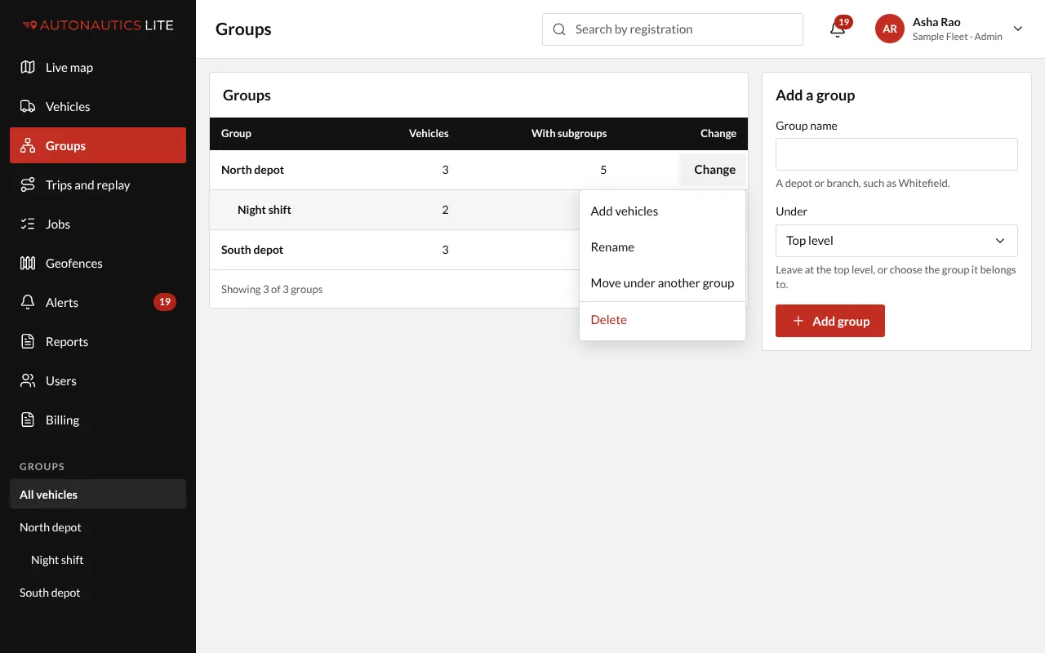Open North depot in sidebar groups list
Image resolution: width=1045 pixels, height=653 pixels.
pos(98,527)
